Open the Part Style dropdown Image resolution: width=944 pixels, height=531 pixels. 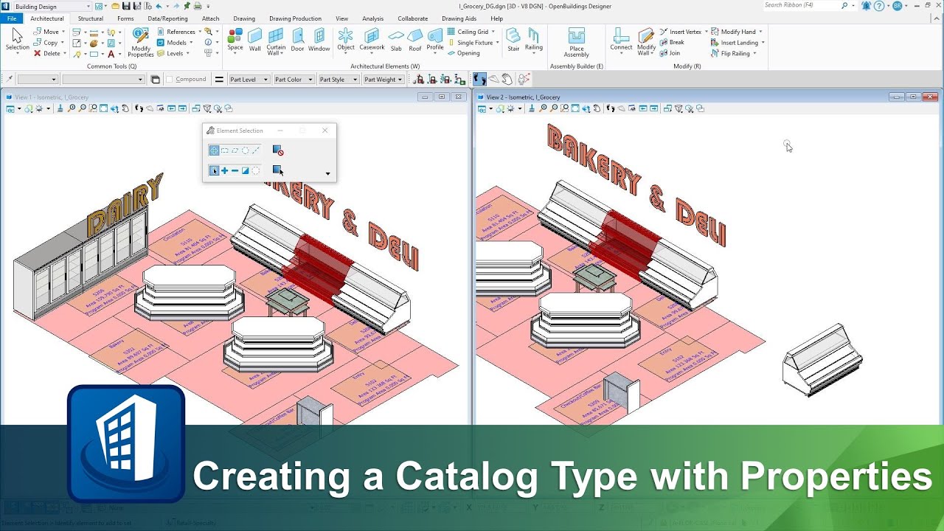point(338,80)
